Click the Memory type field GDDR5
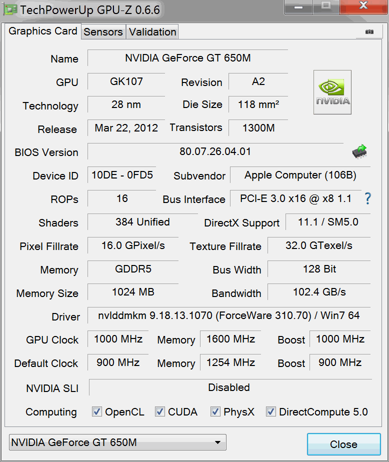The width and height of the screenshot is (389, 462). (133, 268)
